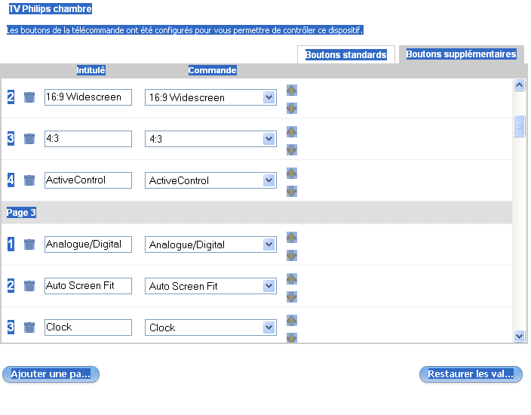Move 16:9 Widescreen row up
This screenshot has width=531, height=415.
coord(292,90)
